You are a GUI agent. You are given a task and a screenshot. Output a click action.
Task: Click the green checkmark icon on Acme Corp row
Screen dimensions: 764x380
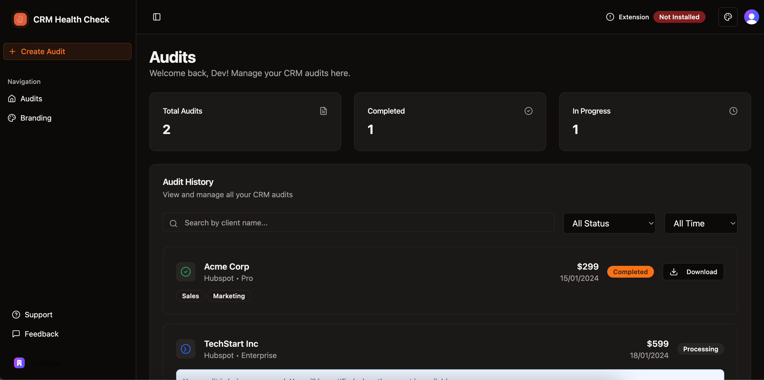[185, 271]
